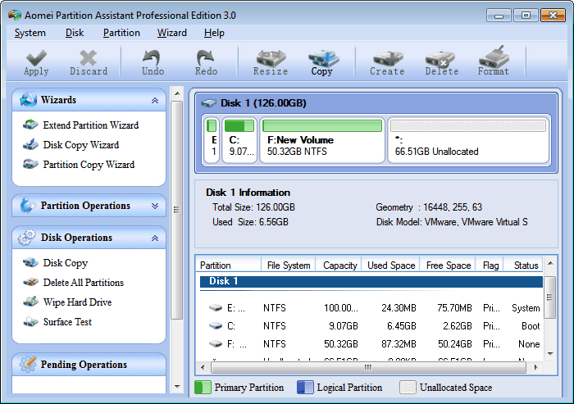Sort by Capacity column header
This screenshot has width=574, height=404.
(339, 265)
